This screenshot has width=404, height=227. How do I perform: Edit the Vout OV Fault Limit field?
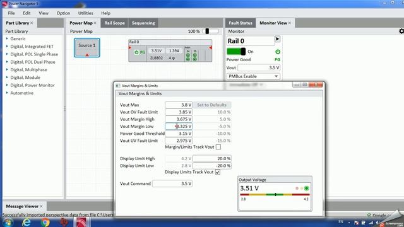point(179,112)
